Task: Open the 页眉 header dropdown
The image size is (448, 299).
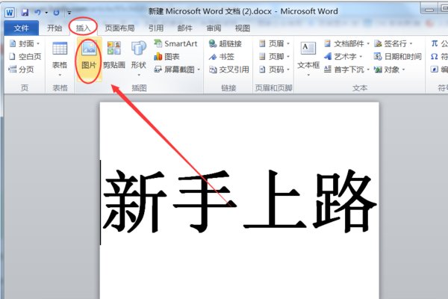Action: point(274,44)
